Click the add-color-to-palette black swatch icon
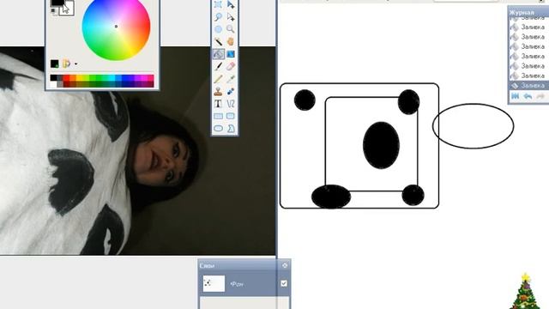 (x=55, y=64)
